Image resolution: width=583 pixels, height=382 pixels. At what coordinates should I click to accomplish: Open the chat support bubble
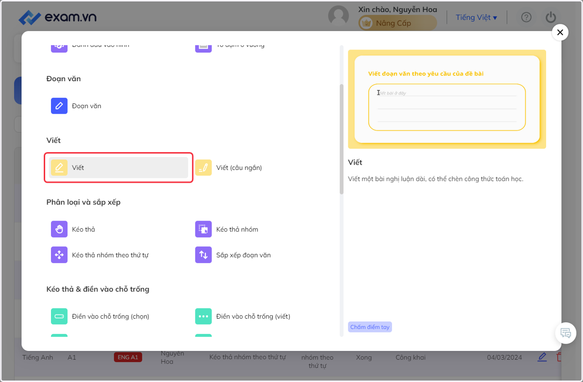tap(566, 333)
